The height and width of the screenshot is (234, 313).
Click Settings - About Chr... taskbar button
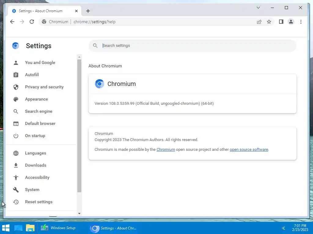point(113,228)
